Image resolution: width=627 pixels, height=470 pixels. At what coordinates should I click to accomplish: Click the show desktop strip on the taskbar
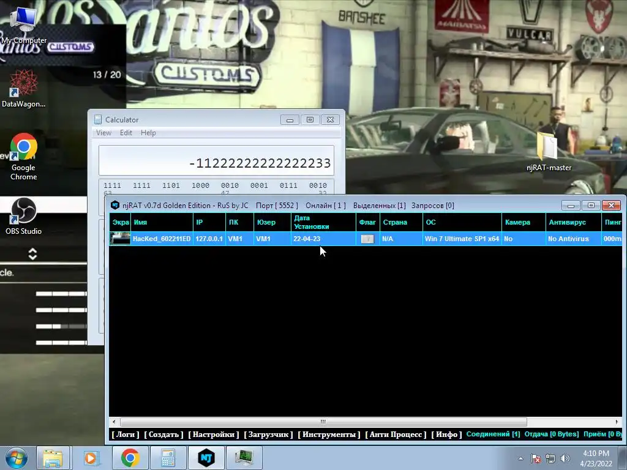[x=623, y=458]
